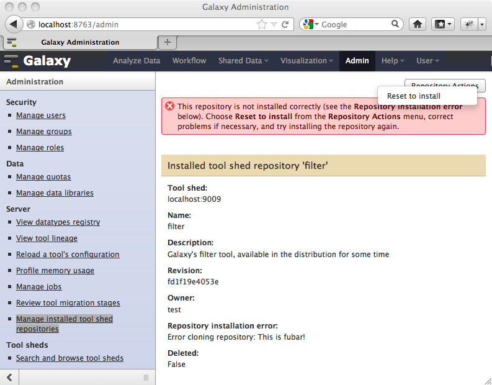
Task: Open Manage data libraries link
Action: click(55, 193)
